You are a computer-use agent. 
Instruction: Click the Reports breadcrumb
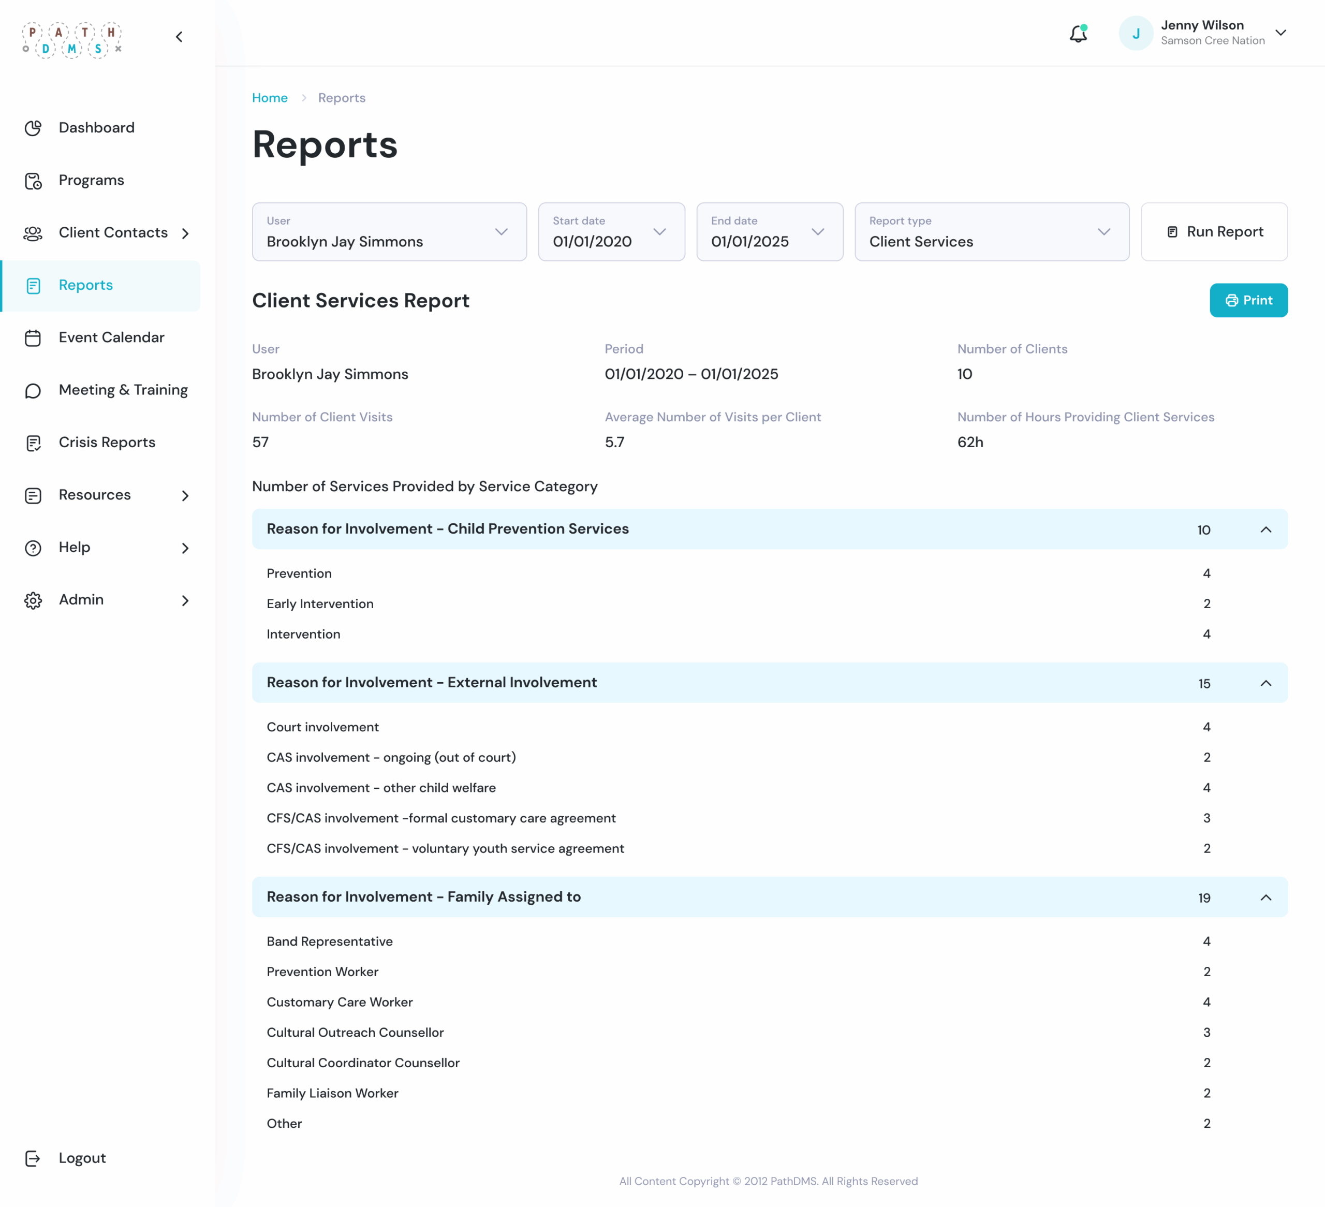[342, 98]
